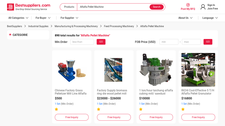The width and height of the screenshot is (225, 126).
Task: Click the Sign In link
Action: coord(211,5)
